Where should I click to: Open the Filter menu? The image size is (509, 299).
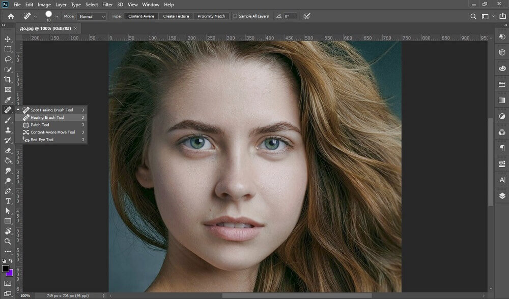[x=107, y=5]
